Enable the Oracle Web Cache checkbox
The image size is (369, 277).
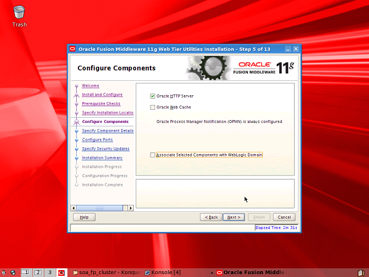[152, 107]
